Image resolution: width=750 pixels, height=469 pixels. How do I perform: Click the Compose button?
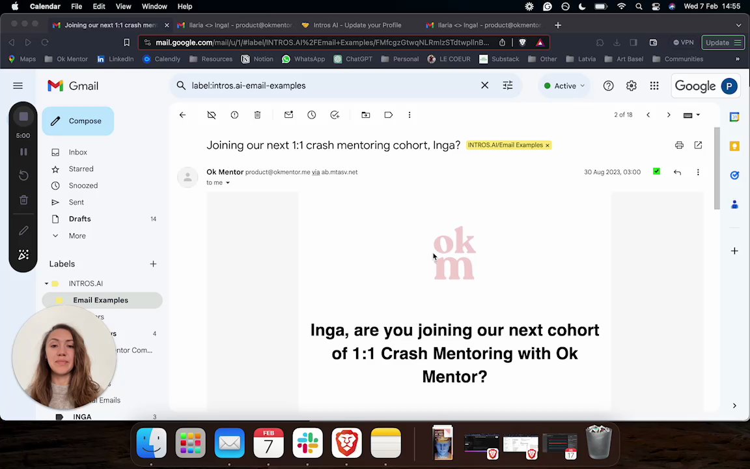78,121
